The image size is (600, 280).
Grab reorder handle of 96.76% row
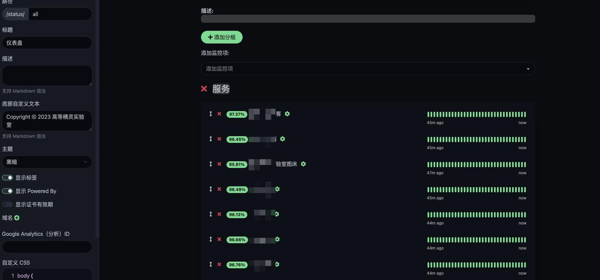tap(211, 264)
